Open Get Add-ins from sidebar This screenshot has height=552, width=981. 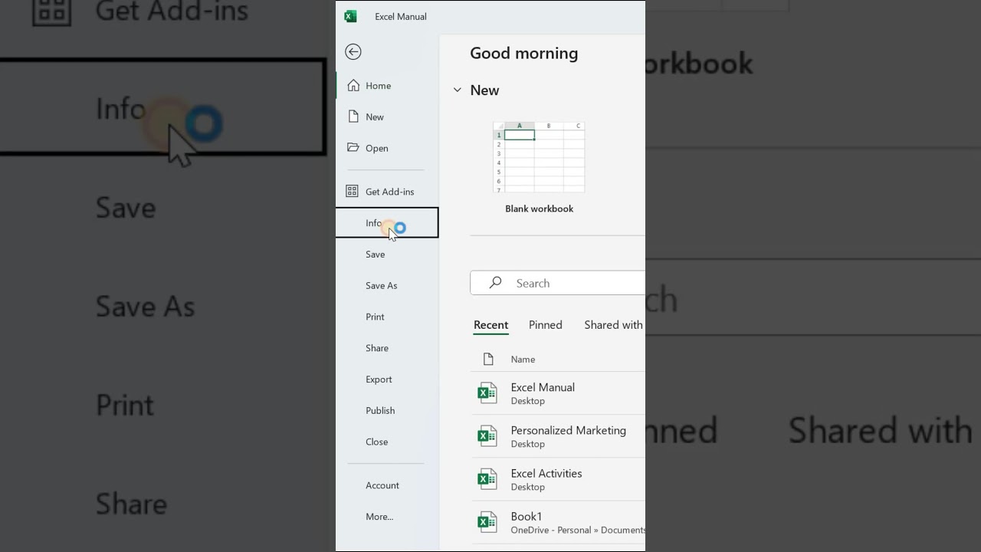click(x=387, y=192)
